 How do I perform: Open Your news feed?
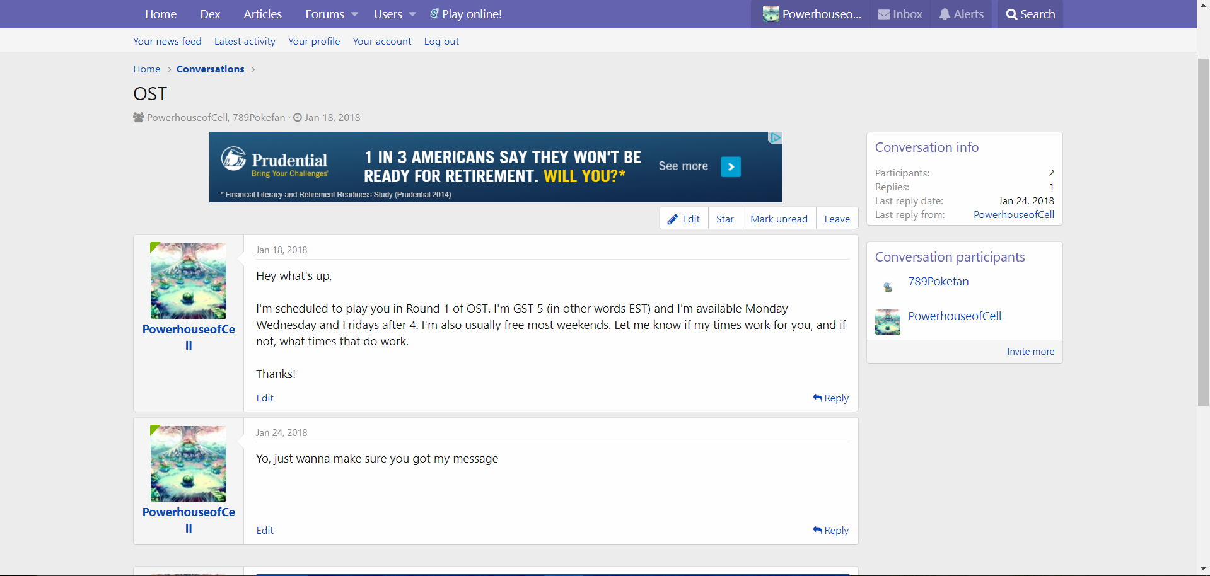[x=167, y=42]
